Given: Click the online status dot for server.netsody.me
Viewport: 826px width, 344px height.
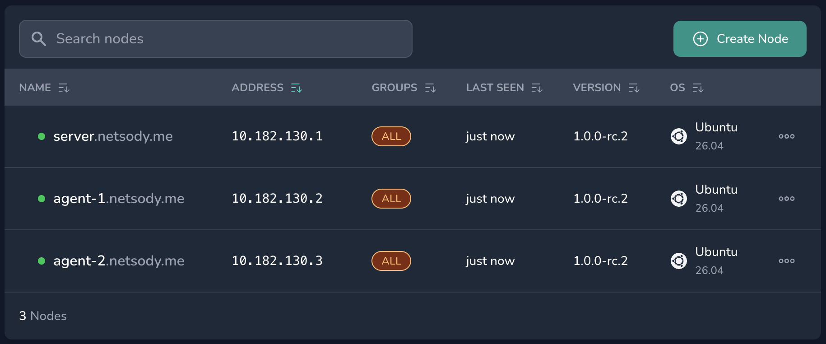Looking at the screenshot, I should [42, 136].
